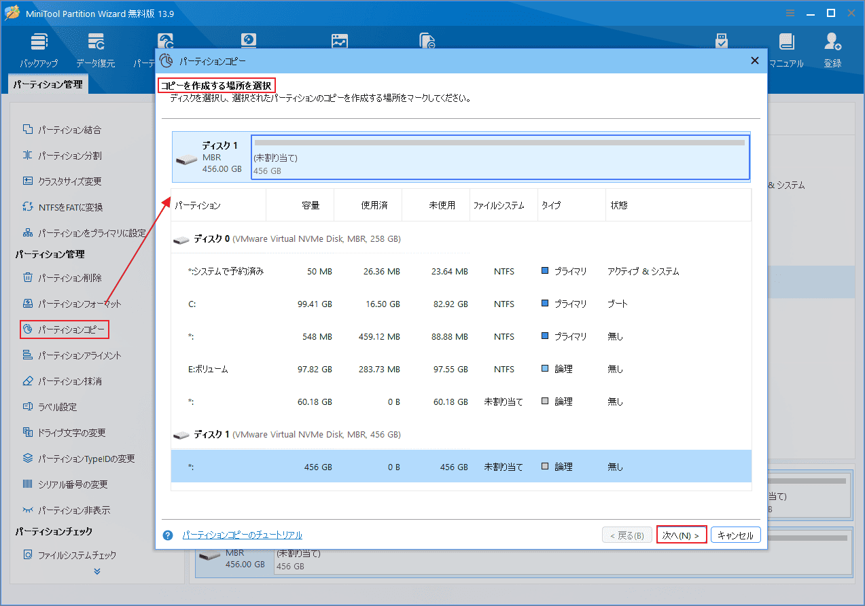Image resolution: width=865 pixels, height=606 pixels.
Task: Select Partition Copy in sidebar
Action: pos(65,329)
